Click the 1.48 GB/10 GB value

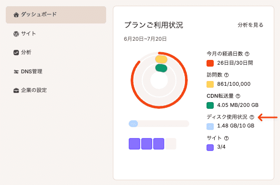click(x=235, y=126)
